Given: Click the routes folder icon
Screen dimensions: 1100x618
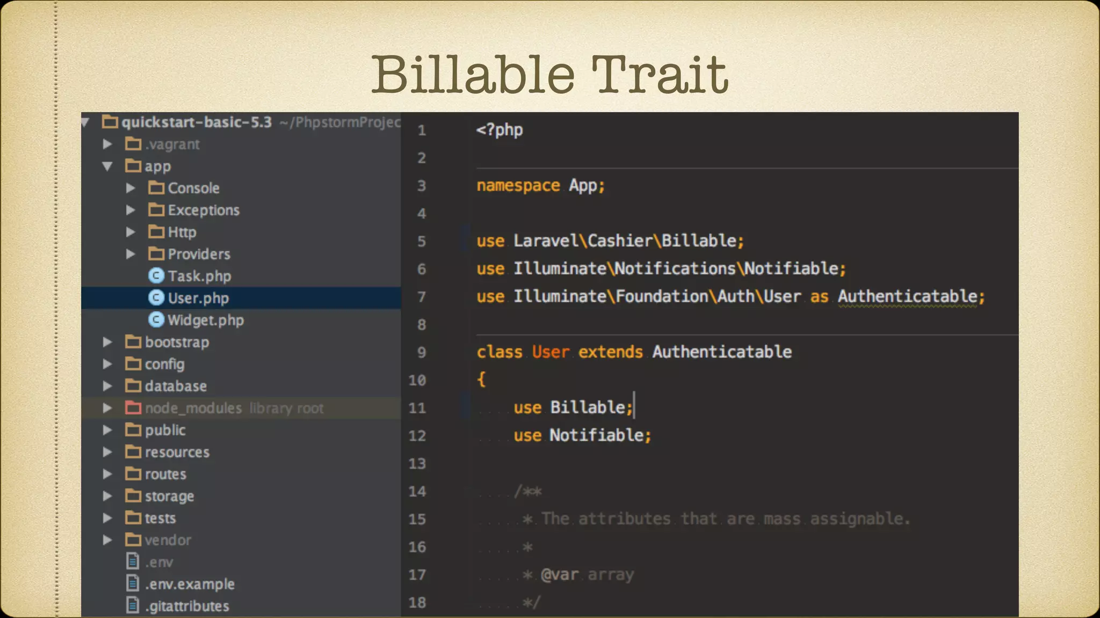Looking at the screenshot, I should tap(133, 474).
